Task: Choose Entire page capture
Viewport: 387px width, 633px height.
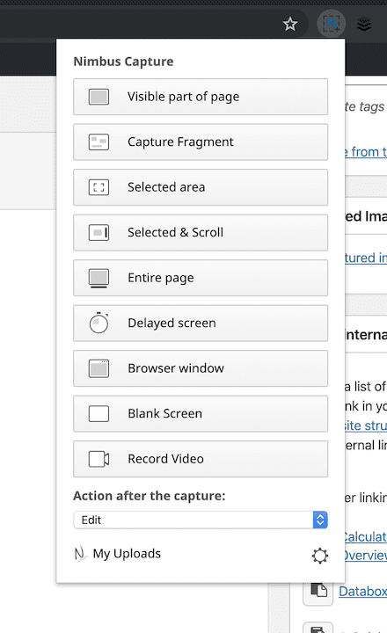Action: (201, 278)
